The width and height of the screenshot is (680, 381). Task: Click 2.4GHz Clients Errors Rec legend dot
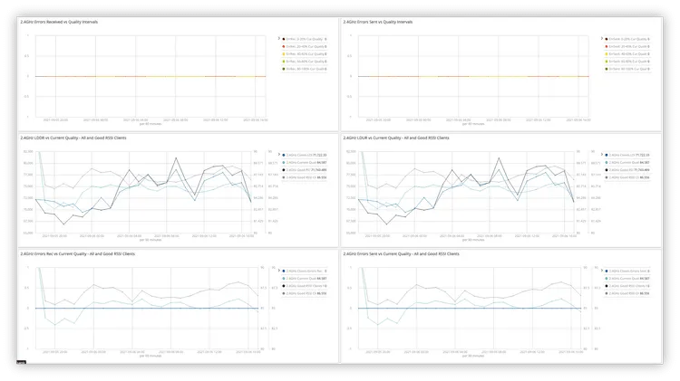284,271
